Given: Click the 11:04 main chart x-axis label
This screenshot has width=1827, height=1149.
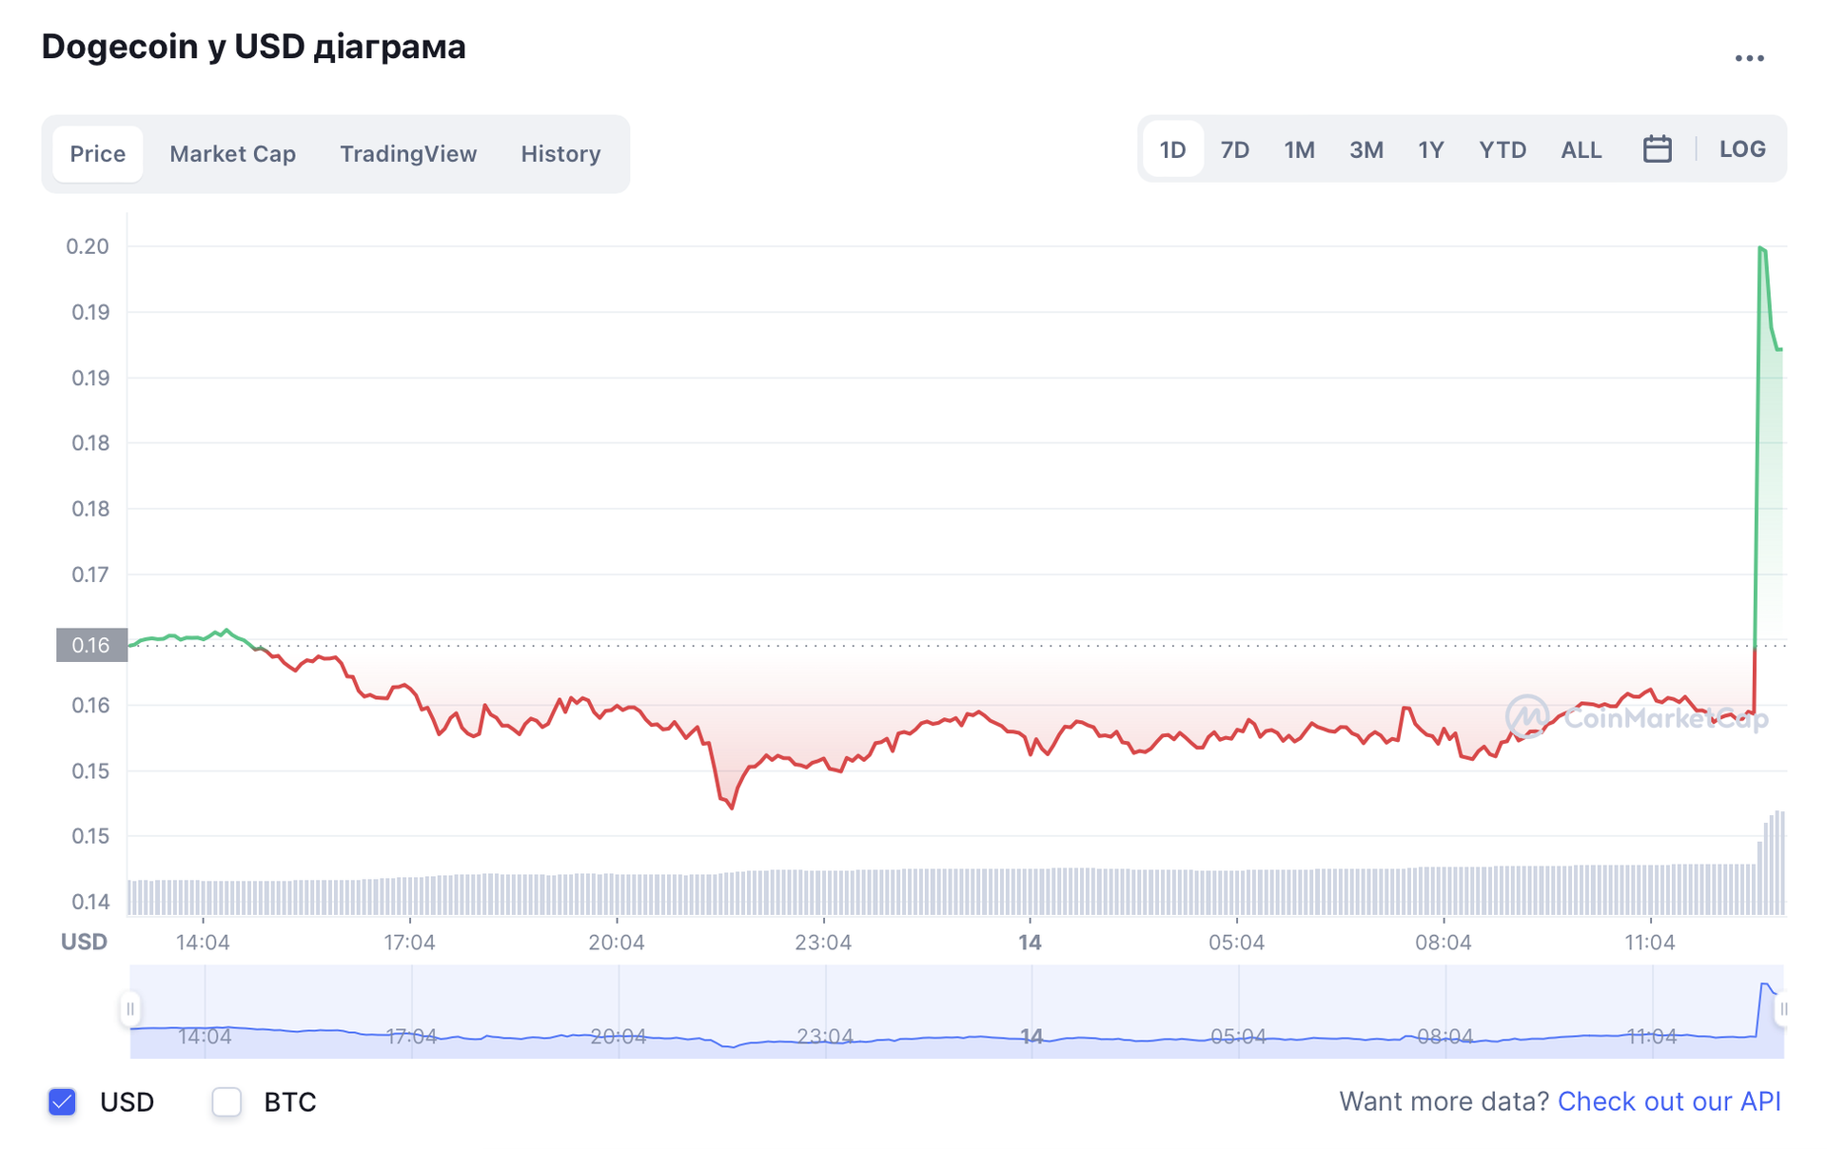Looking at the screenshot, I should point(1650,943).
